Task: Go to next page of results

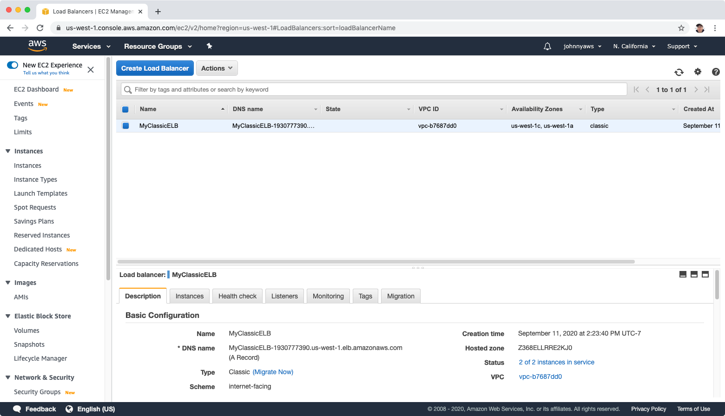Action: pyautogui.click(x=696, y=90)
